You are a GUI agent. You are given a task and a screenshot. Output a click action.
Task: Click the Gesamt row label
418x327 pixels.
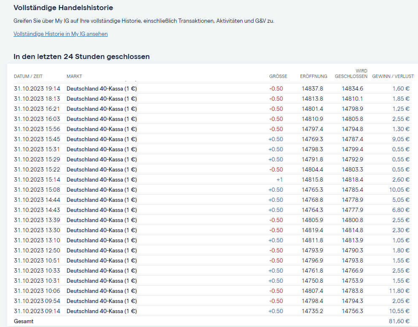tap(24, 321)
